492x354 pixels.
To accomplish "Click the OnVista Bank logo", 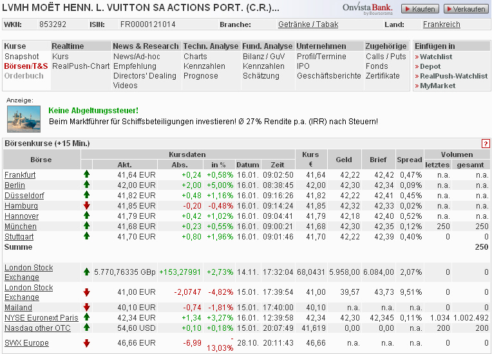I will (368, 9).
